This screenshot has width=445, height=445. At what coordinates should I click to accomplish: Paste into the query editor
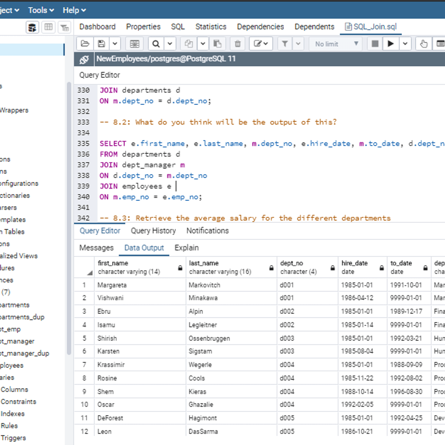point(218,43)
